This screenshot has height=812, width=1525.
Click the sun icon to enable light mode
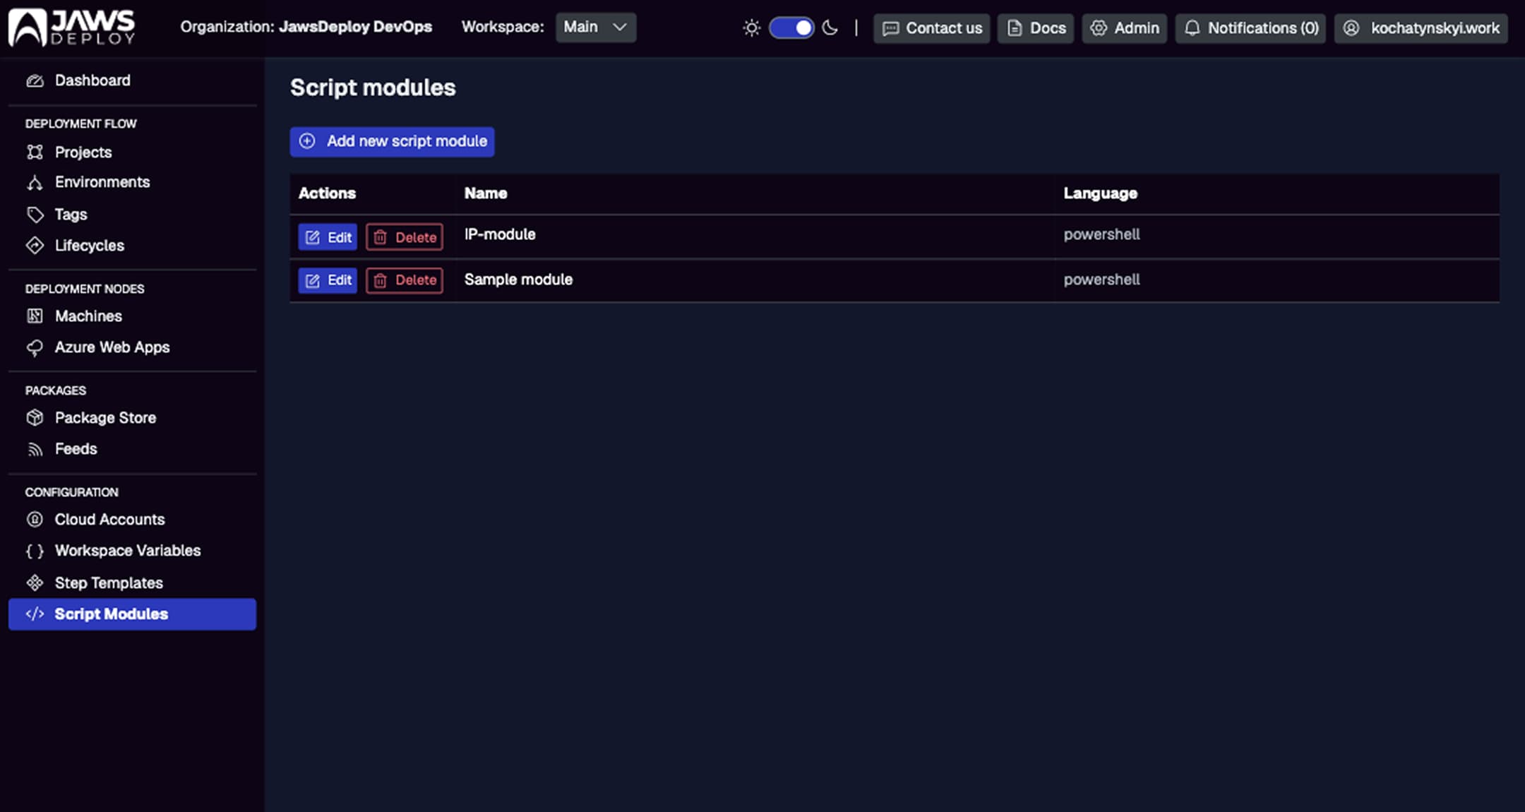pyautogui.click(x=751, y=28)
